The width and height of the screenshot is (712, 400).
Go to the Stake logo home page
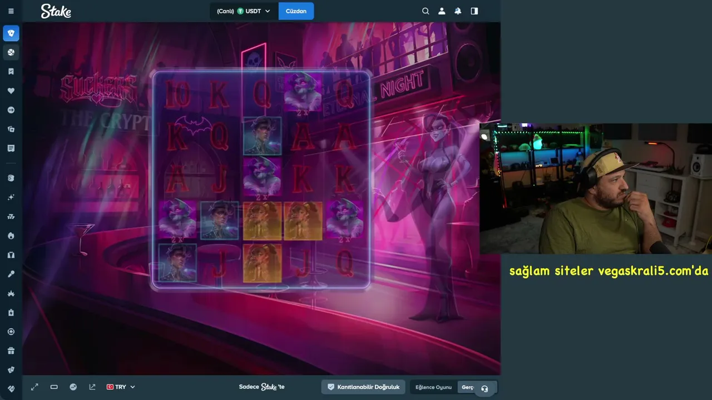pyautogui.click(x=56, y=11)
